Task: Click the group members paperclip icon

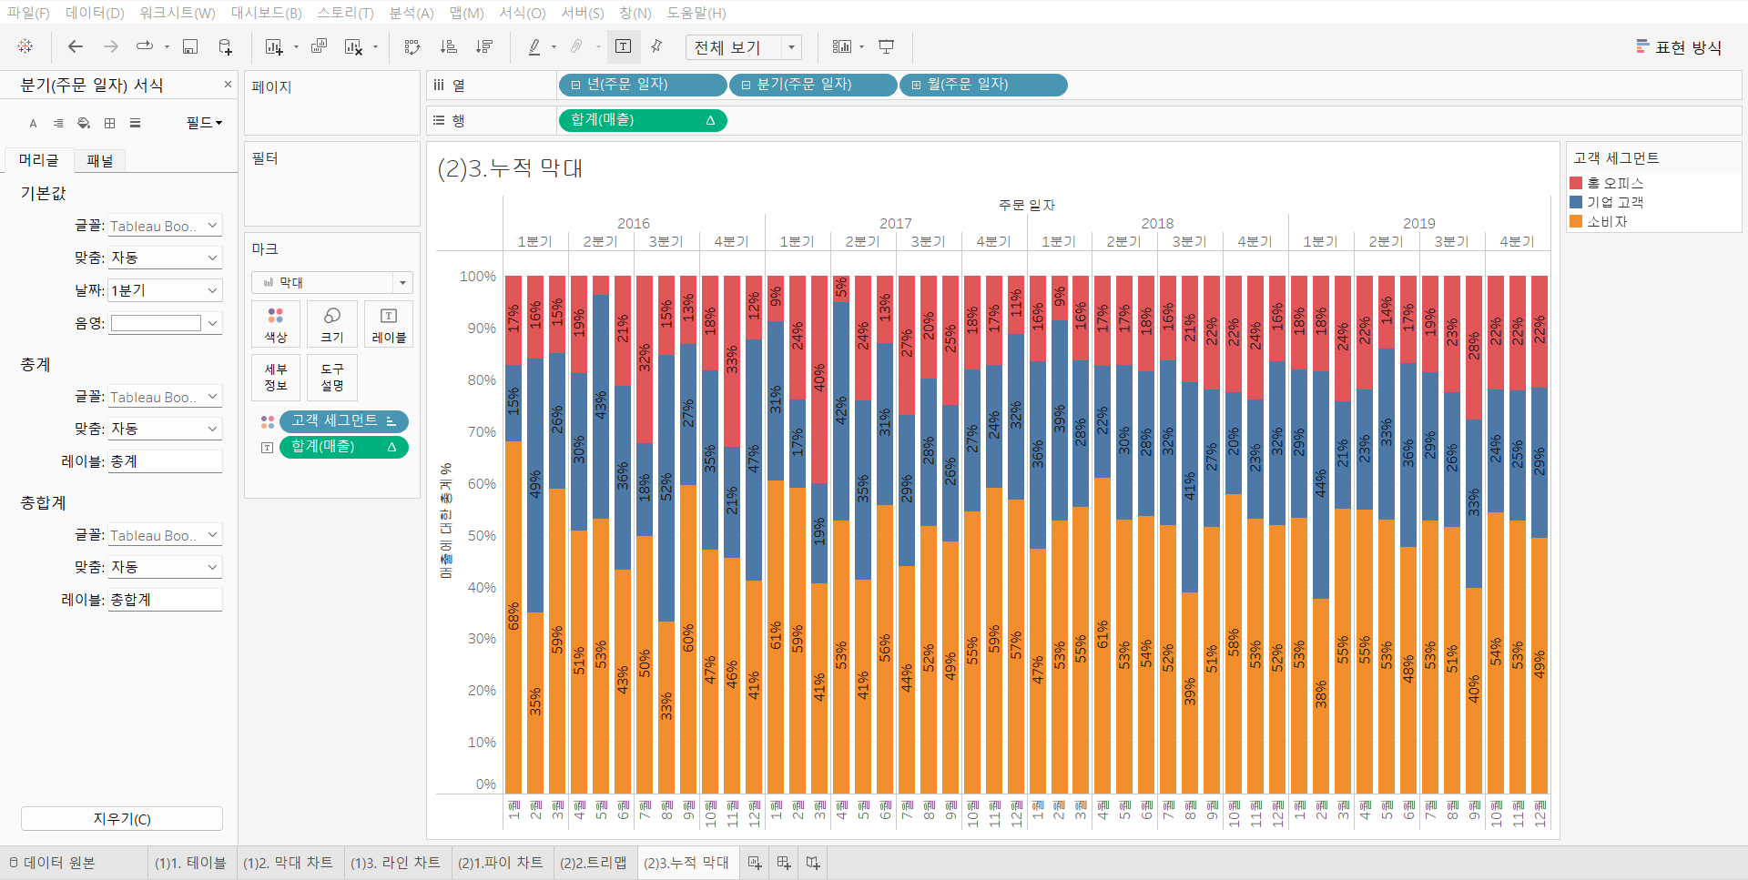Action: coord(576,46)
